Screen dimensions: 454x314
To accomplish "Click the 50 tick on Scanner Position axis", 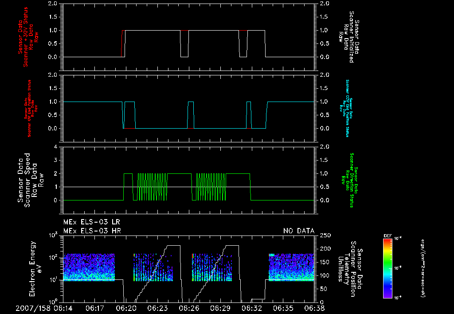I will pyautogui.click(x=324, y=289).
